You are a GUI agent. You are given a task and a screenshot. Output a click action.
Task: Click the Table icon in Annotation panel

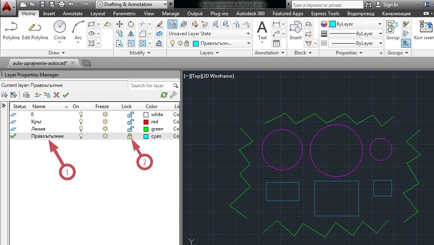pyautogui.click(x=276, y=43)
